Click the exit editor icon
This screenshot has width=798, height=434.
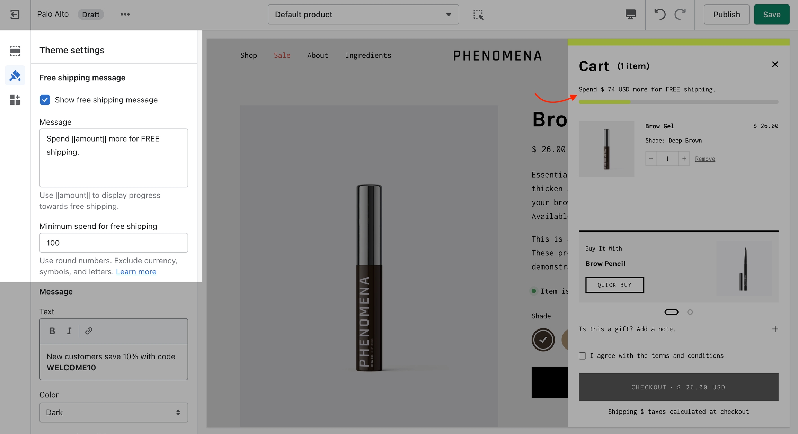click(x=15, y=15)
